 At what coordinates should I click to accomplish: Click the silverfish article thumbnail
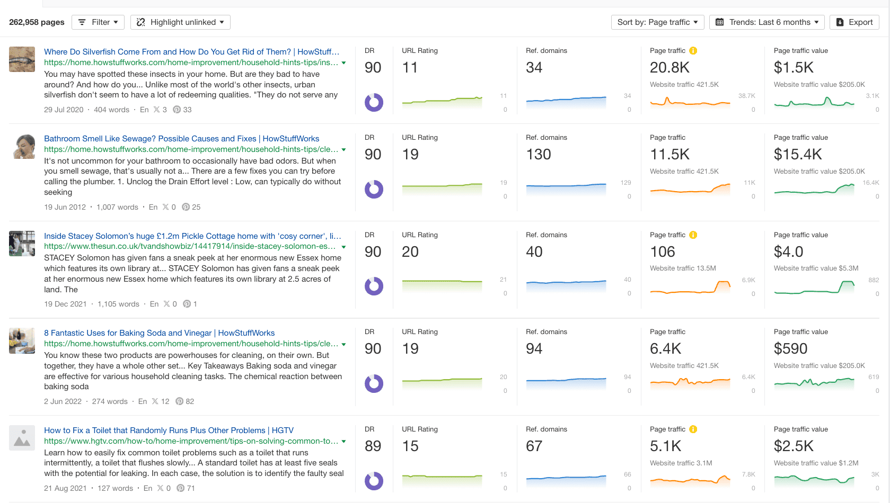click(x=22, y=59)
